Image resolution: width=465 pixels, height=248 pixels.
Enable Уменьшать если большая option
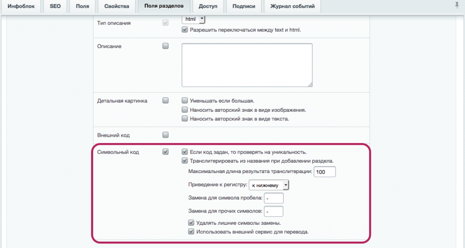click(185, 100)
